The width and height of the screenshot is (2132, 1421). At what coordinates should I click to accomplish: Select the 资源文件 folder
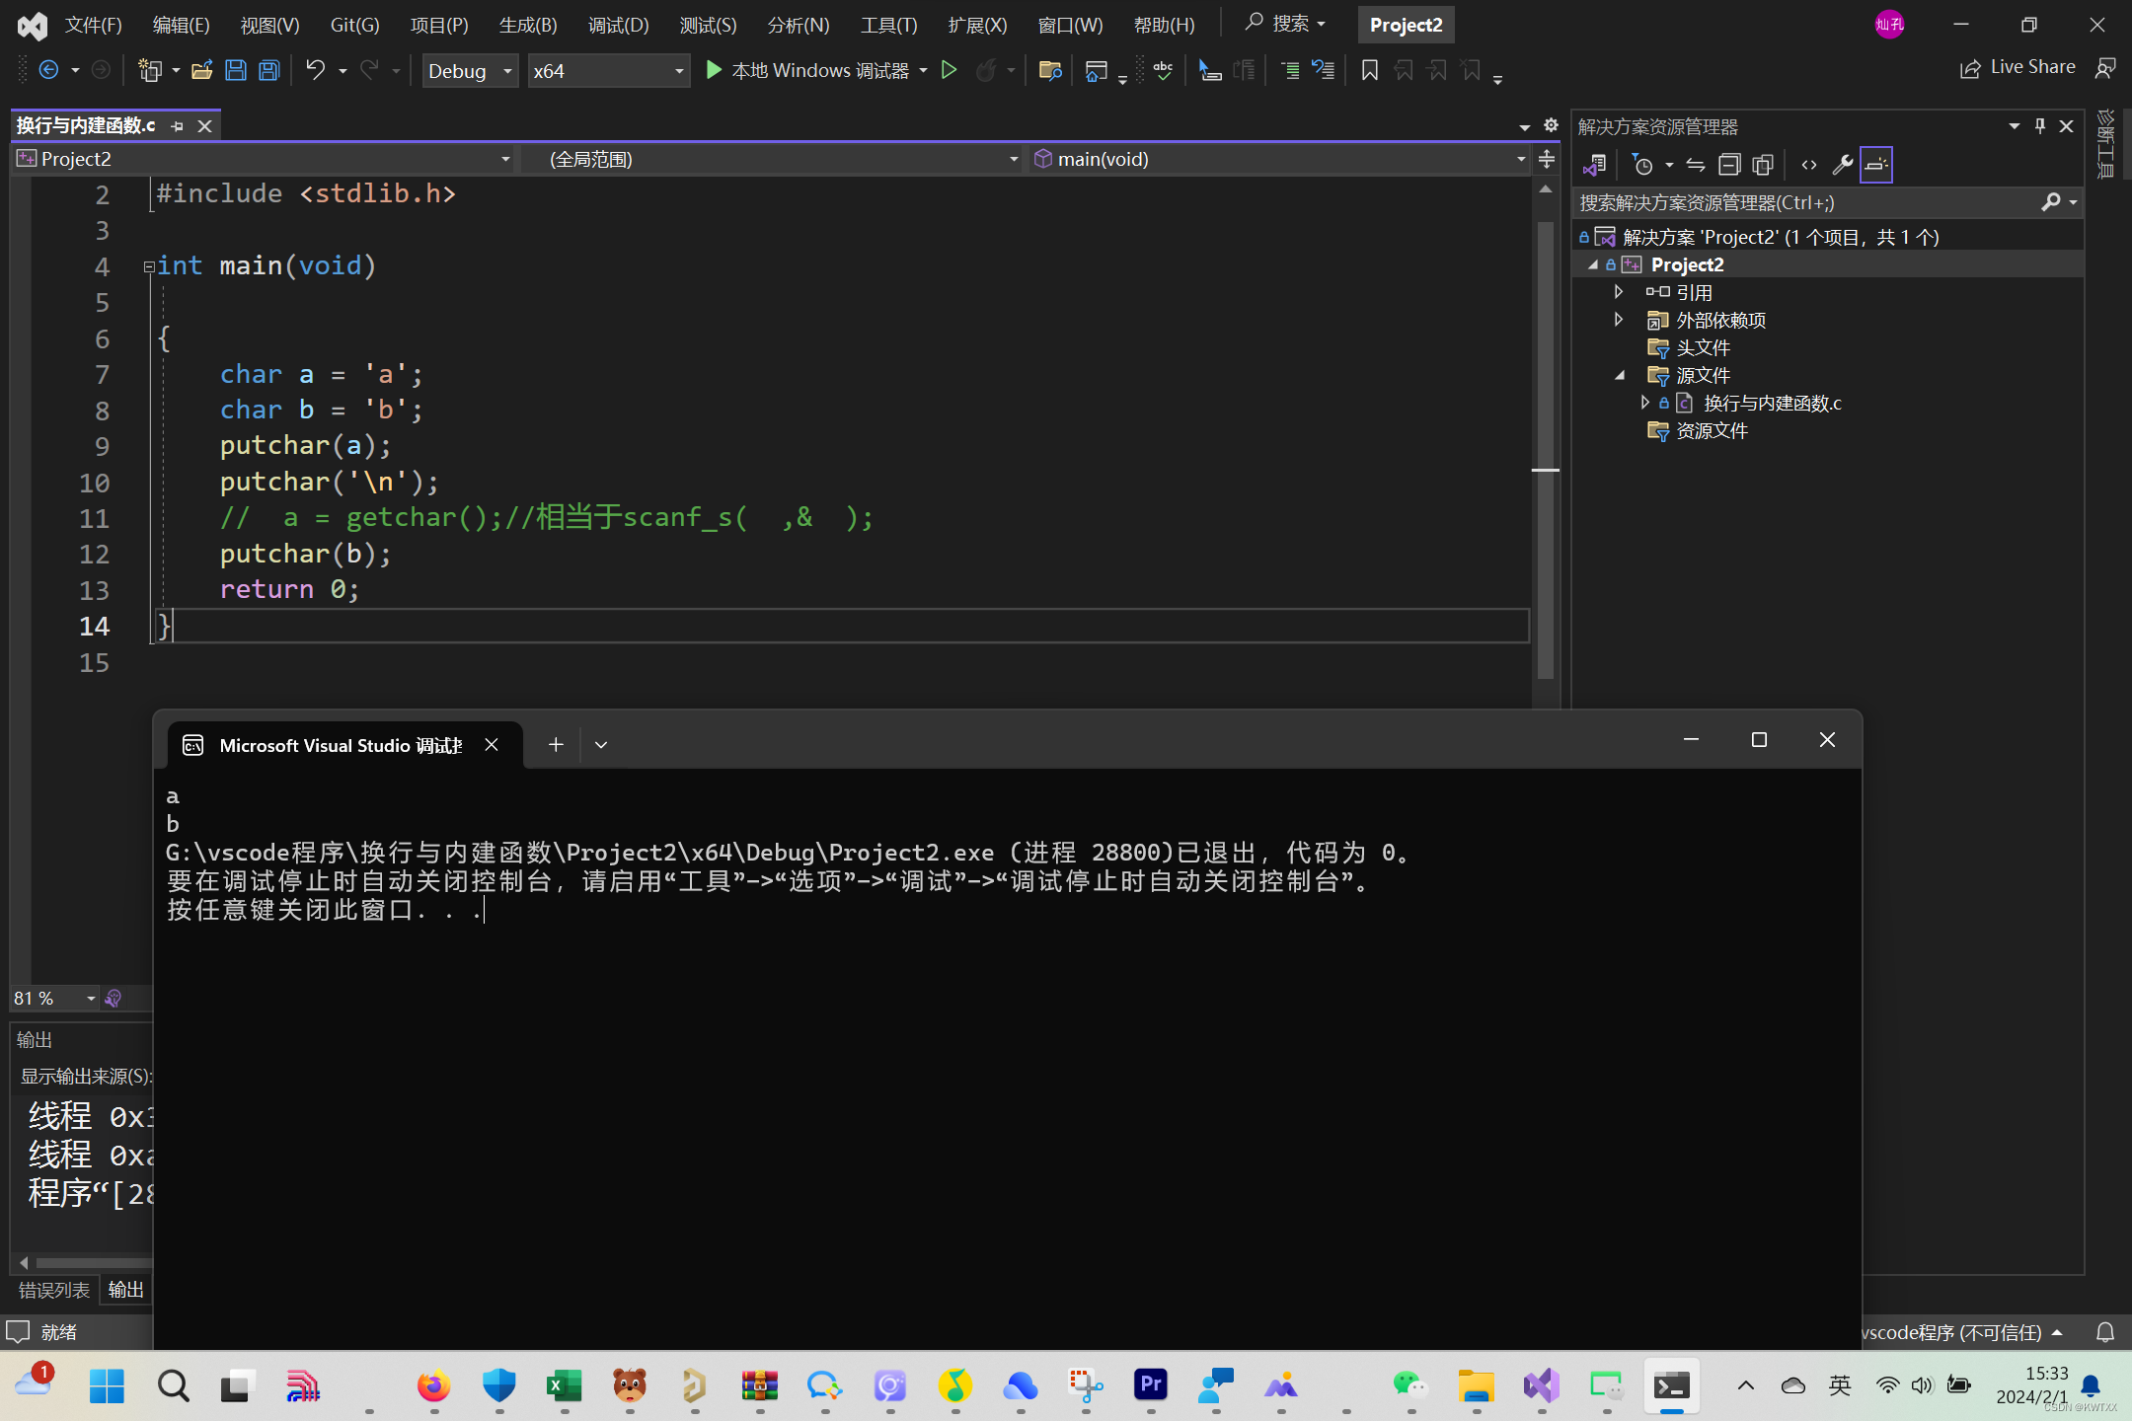click(x=1712, y=430)
